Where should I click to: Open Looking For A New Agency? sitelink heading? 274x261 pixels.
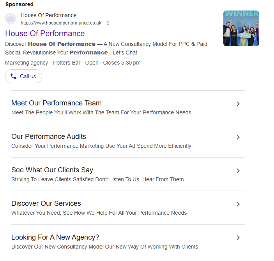(x=55, y=237)
